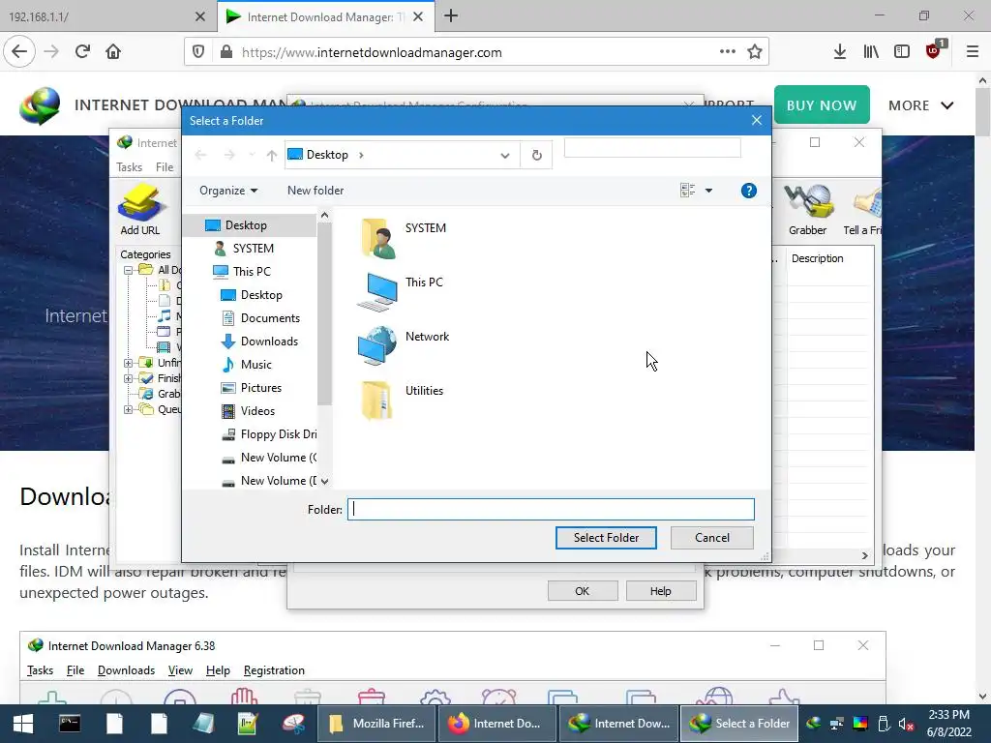
Task: Reload the Firefox page
Action: 82,51
